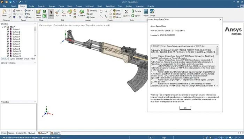Viewport: 244px width, 139px height.
Task: Select the Sketch Mode tool
Action: 38,14
